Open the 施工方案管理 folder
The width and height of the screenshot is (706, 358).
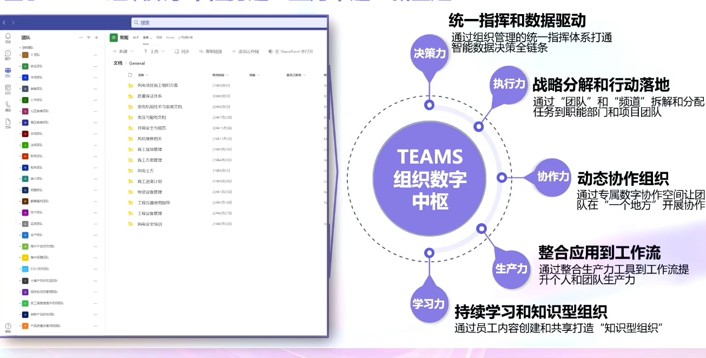coord(149,160)
